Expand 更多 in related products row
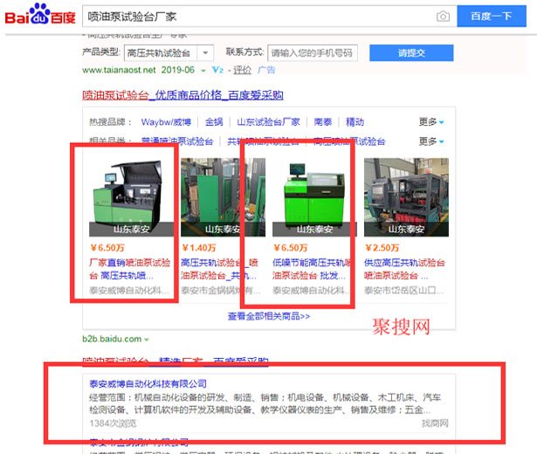The width and height of the screenshot is (537, 454). 430,141
